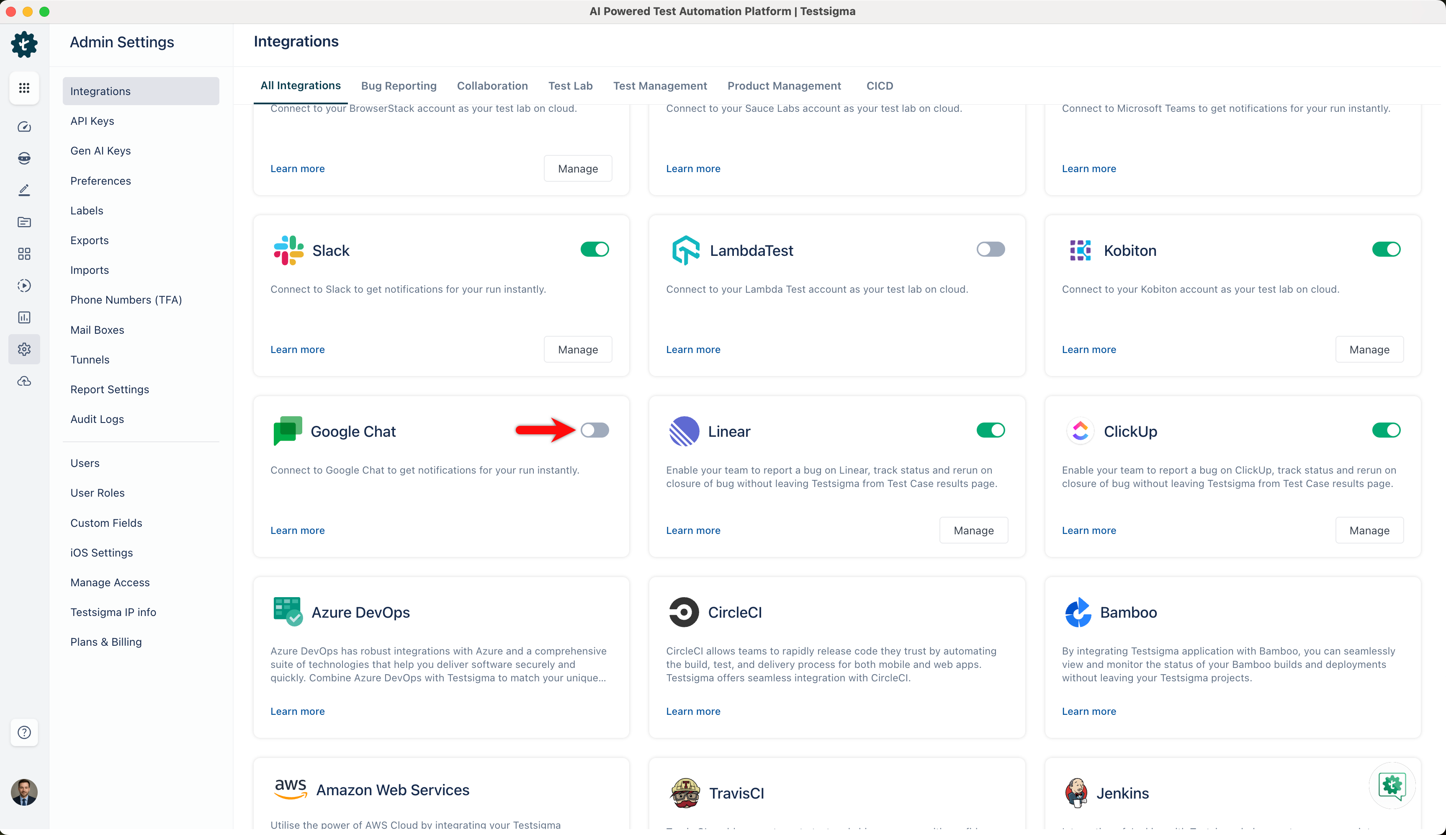Click the four-squares modules icon
This screenshot has height=835, width=1446.
(x=24, y=253)
